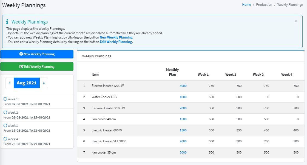The width and height of the screenshot is (307, 165).
Task: Select the Electric Heater 600 W item name
Action: 107,130
